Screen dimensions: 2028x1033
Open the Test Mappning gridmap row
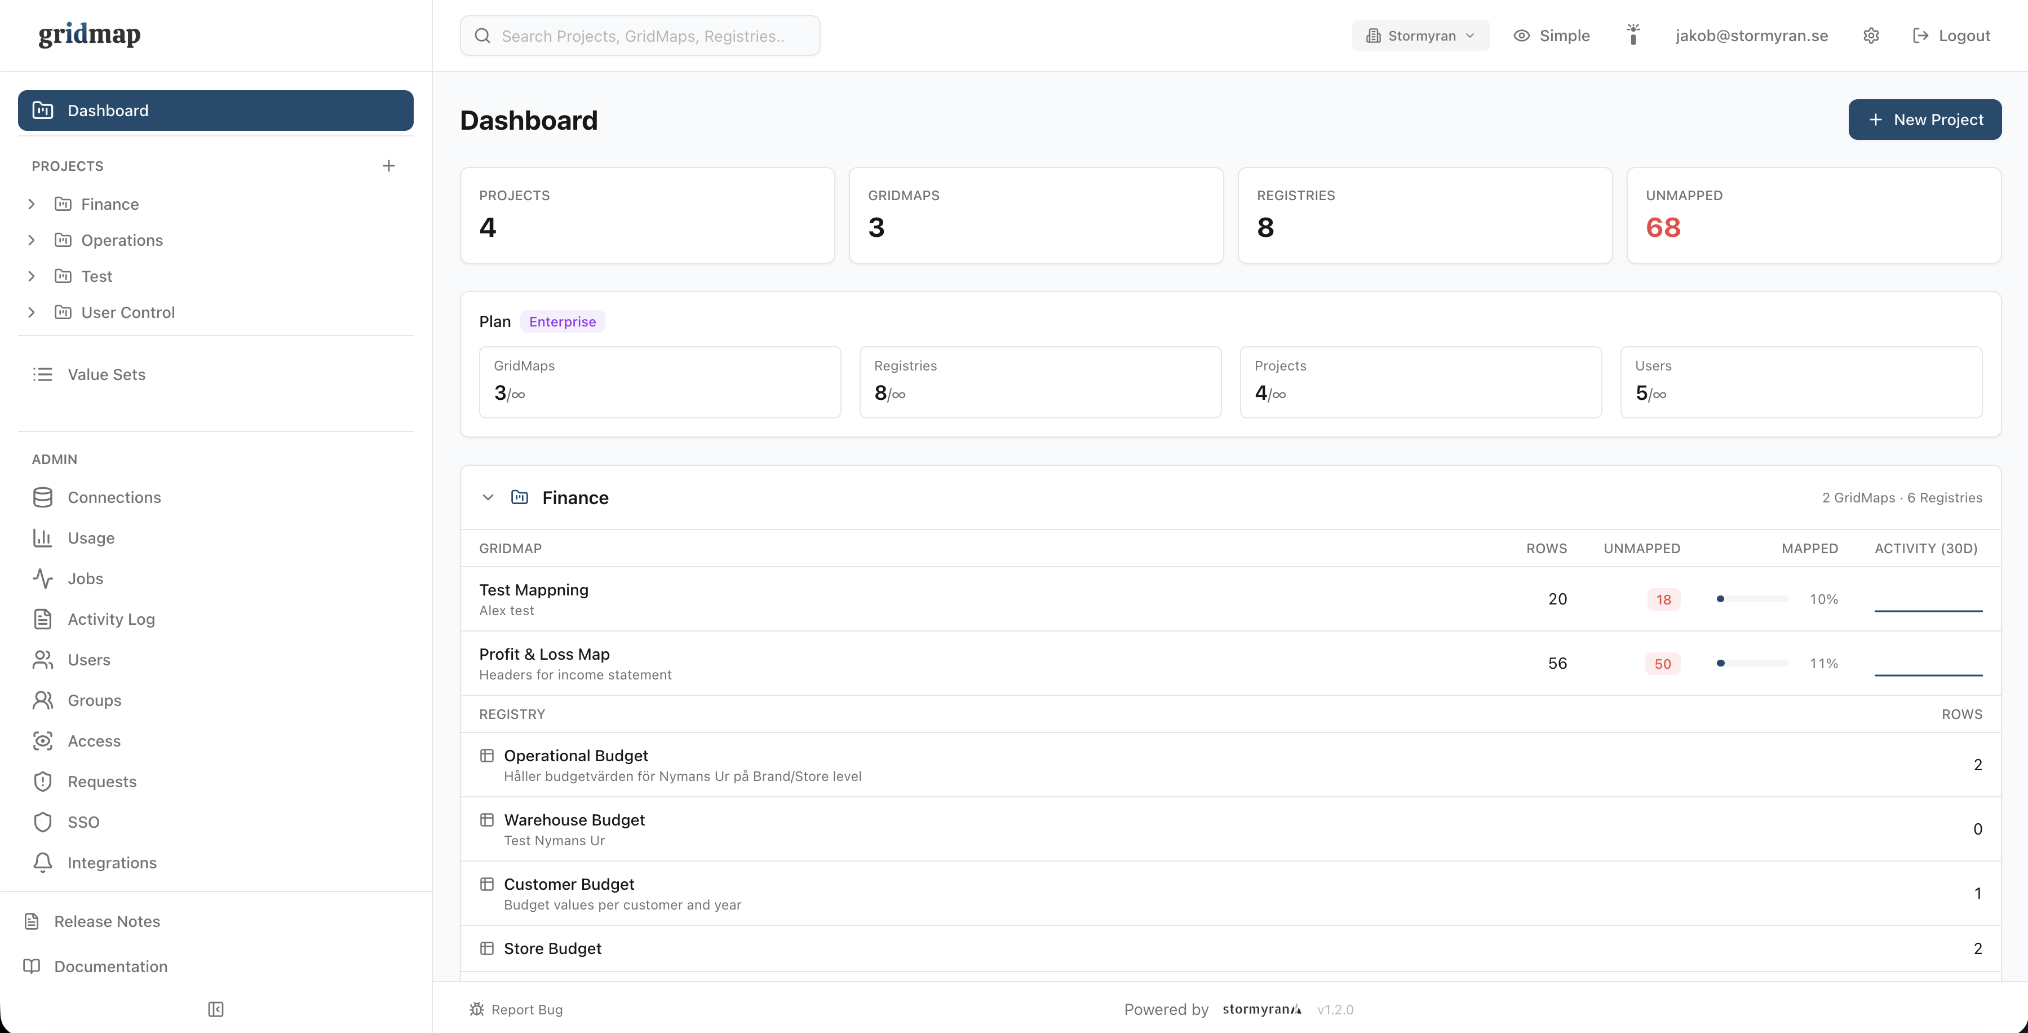1230,599
